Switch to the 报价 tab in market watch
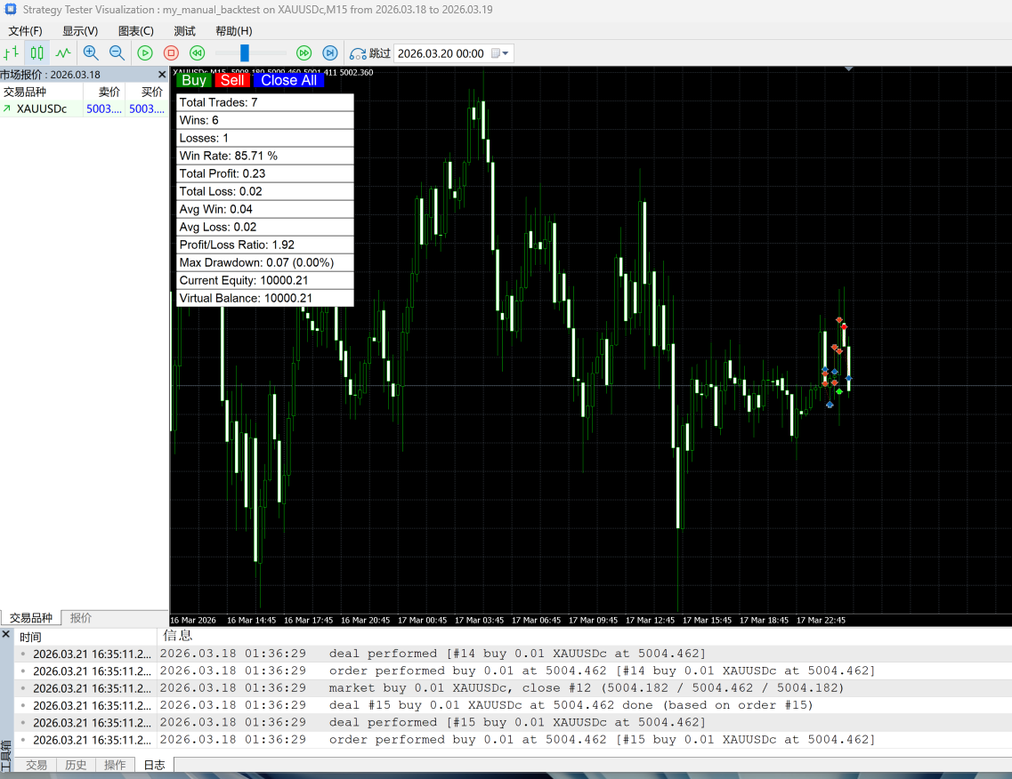This screenshot has width=1012, height=779. coord(81,618)
